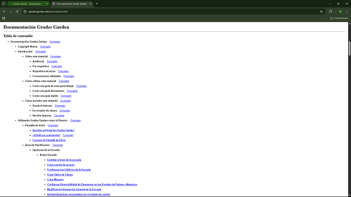Restore down the Chrome window
This screenshot has width=351, height=197.
tap(338, 4)
